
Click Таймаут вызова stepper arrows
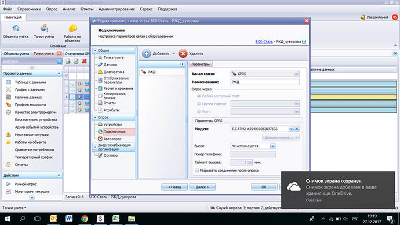(250, 162)
